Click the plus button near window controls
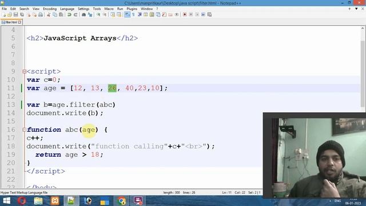The height and width of the screenshot is (206, 366). tap(349, 9)
